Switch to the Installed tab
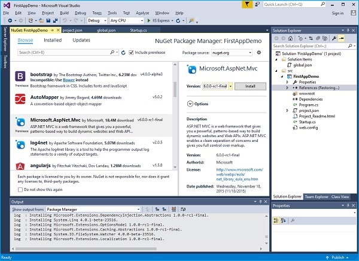The height and width of the screenshot is (261, 359). 53,40
